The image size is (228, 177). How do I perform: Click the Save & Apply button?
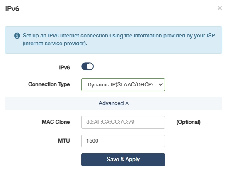coord(123,160)
